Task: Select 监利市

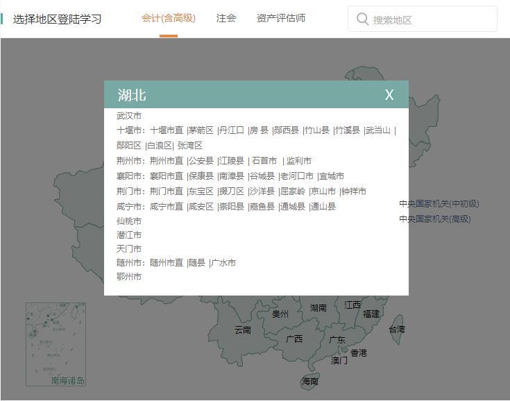Action: (x=299, y=161)
